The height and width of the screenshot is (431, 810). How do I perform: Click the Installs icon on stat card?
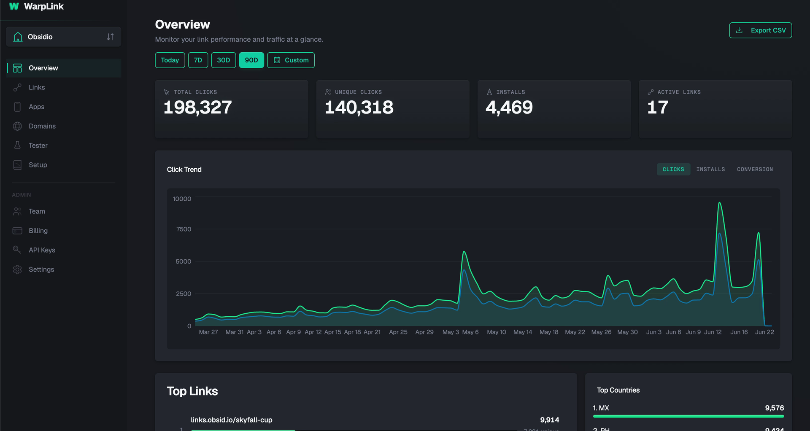pyautogui.click(x=489, y=92)
